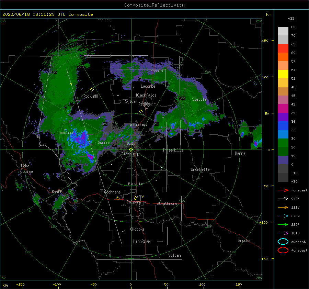Click the RockyMH label
Viewport: 309px width, 289px height.
[x=91, y=96]
